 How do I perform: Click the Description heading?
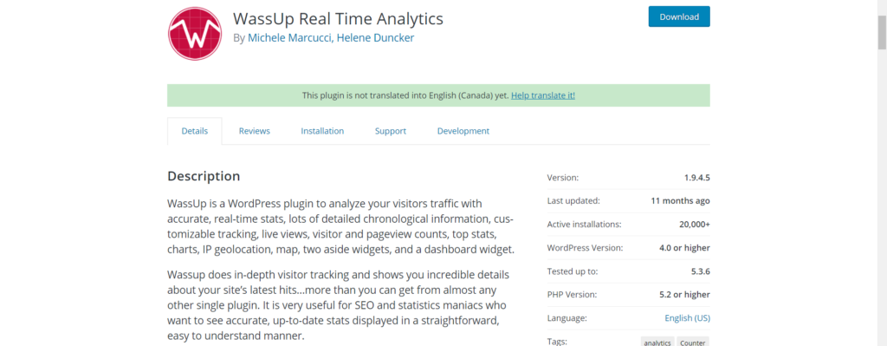point(204,176)
